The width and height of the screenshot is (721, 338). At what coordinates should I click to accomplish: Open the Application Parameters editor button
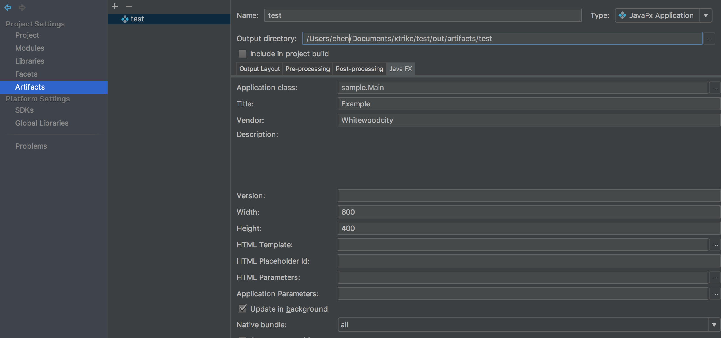(x=715, y=294)
